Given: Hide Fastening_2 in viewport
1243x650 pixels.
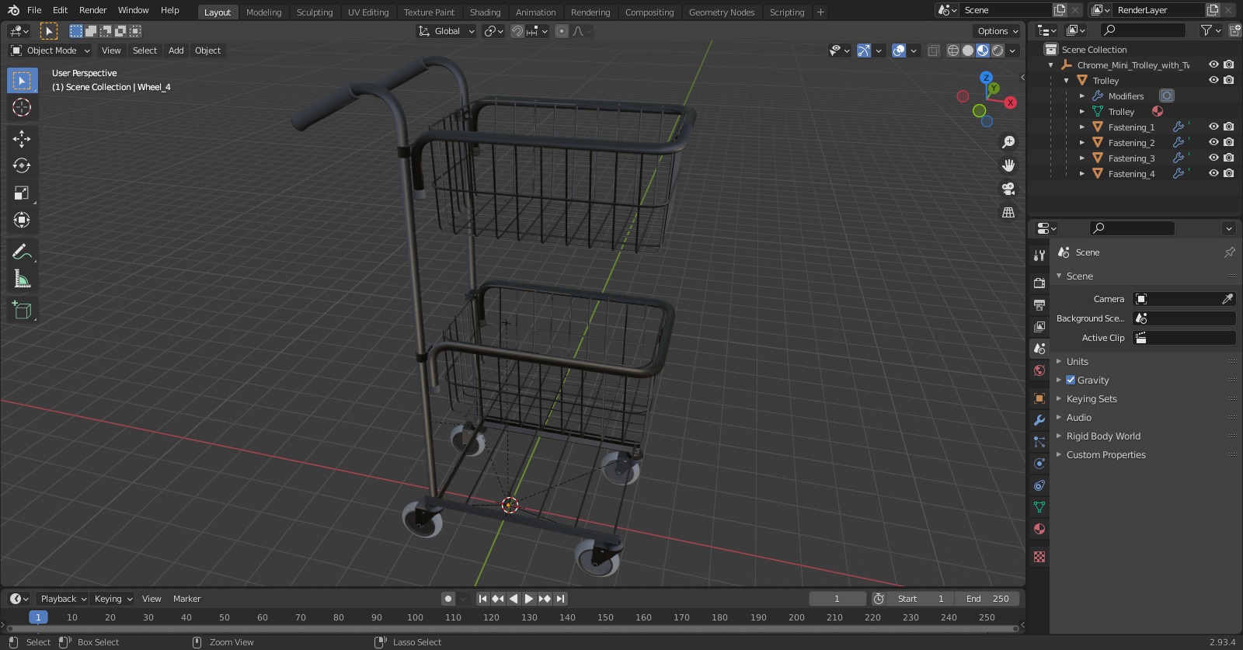Looking at the screenshot, I should tap(1213, 142).
